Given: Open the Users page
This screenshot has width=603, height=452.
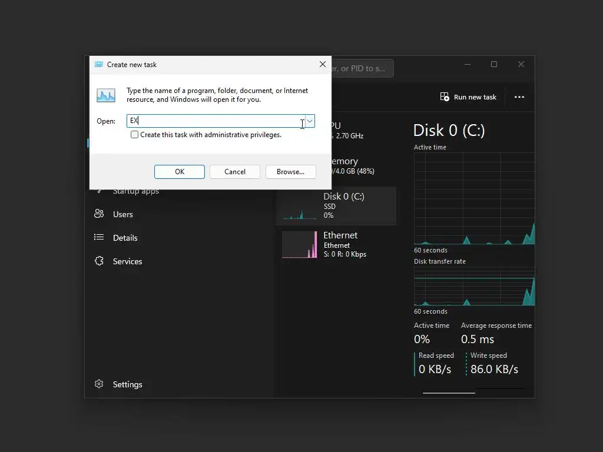Looking at the screenshot, I should 122,214.
